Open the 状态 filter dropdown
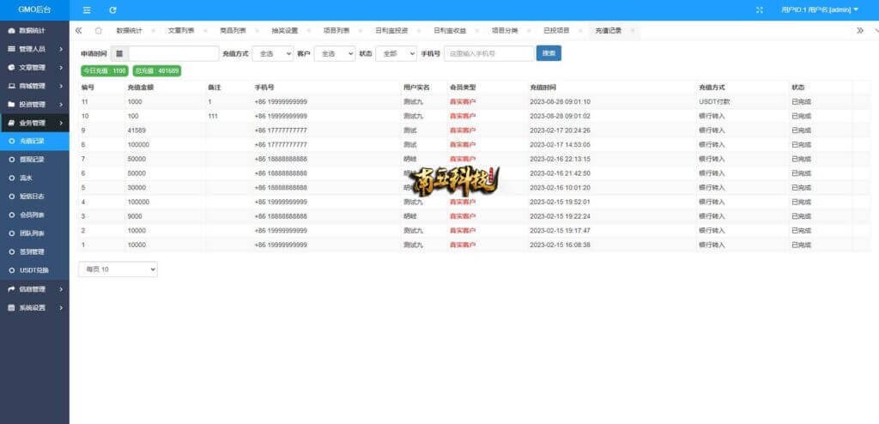The image size is (879, 424). (x=396, y=53)
